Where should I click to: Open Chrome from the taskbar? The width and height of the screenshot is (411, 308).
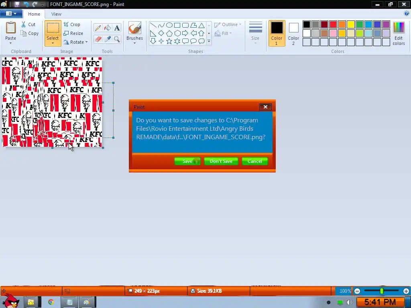click(x=51, y=302)
